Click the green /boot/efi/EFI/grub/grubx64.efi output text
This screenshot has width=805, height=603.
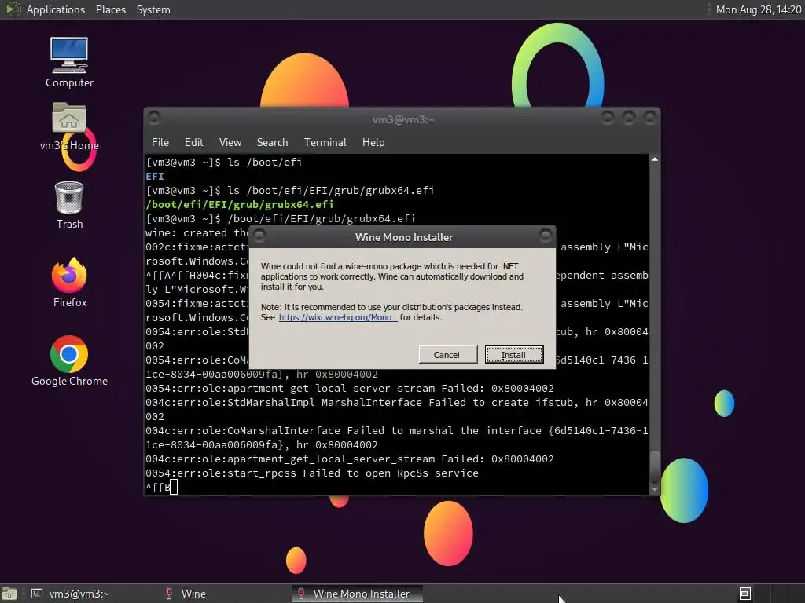(239, 205)
